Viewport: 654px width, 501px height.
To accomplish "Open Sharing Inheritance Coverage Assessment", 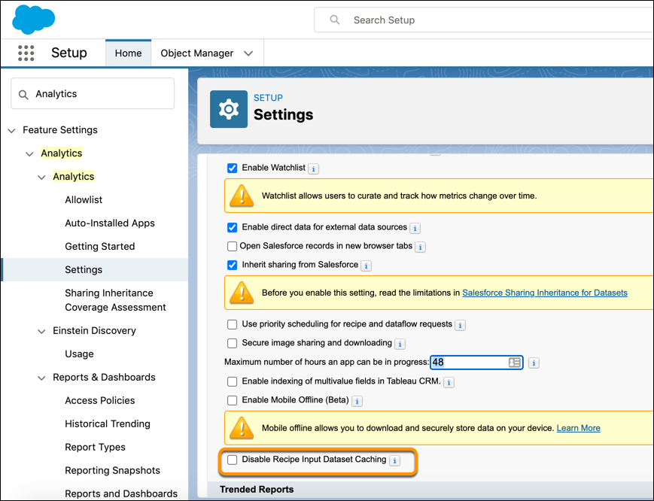I will tap(115, 300).
